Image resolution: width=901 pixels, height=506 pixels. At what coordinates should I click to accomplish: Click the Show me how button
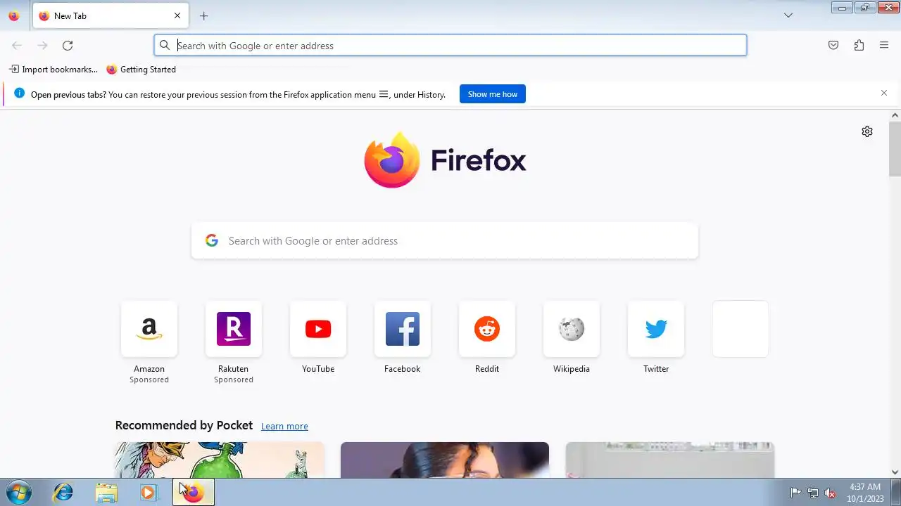click(493, 94)
